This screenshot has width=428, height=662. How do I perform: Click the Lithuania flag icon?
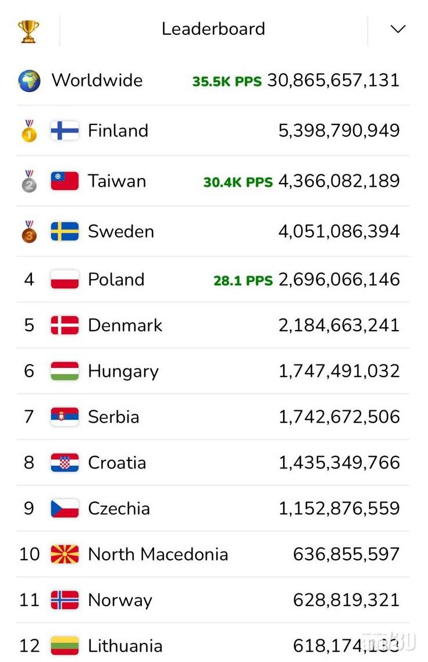point(65,646)
